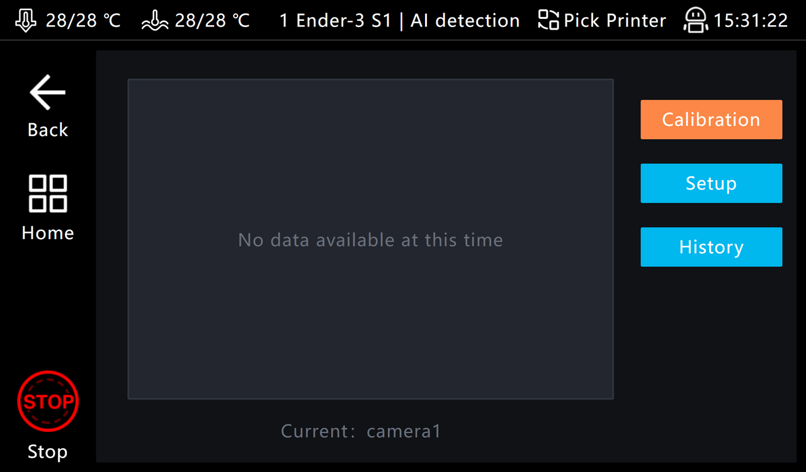
Task: Tap the bed 28/28 ℃ temperature reading
Action: (212, 21)
